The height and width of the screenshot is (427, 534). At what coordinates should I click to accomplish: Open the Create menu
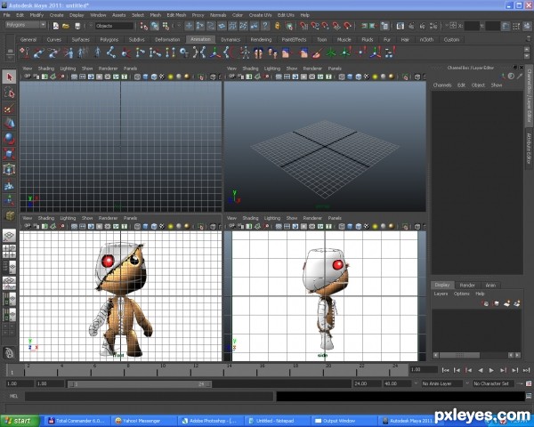[x=57, y=15]
